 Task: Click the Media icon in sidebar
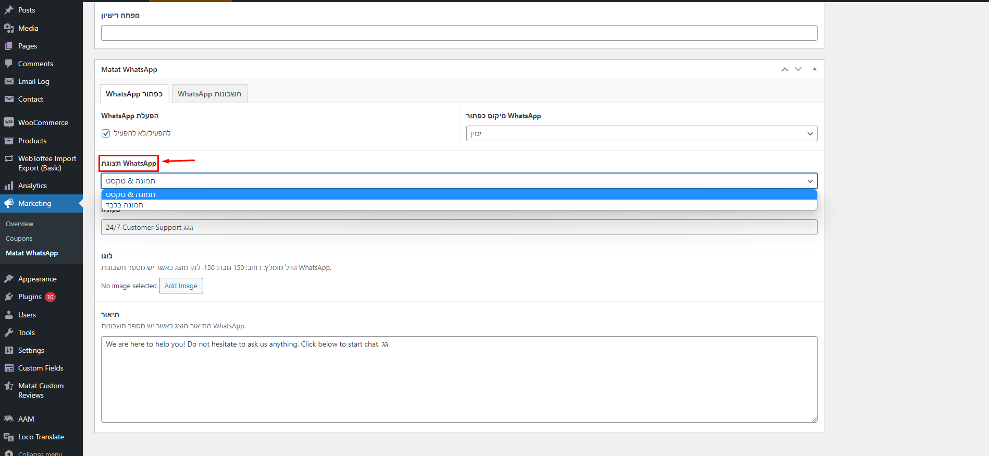point(9,28)
